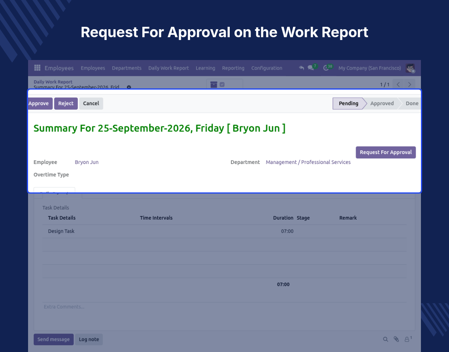Click the report summary title heading
This screenshot has width=449, height=352.
(160, 128)
